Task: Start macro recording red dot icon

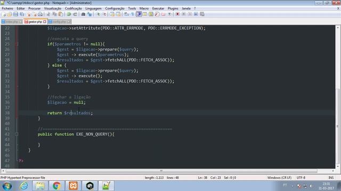Action: (177, 14)
